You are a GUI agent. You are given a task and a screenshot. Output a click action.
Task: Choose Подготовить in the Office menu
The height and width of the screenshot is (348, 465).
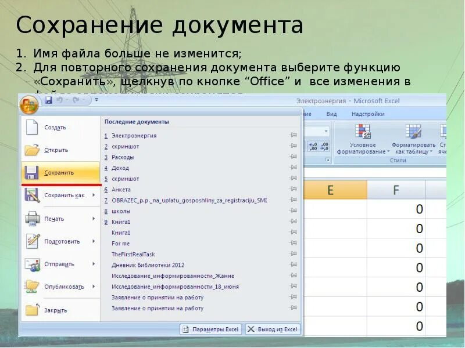pyautogui.click(x=60, y=241)
